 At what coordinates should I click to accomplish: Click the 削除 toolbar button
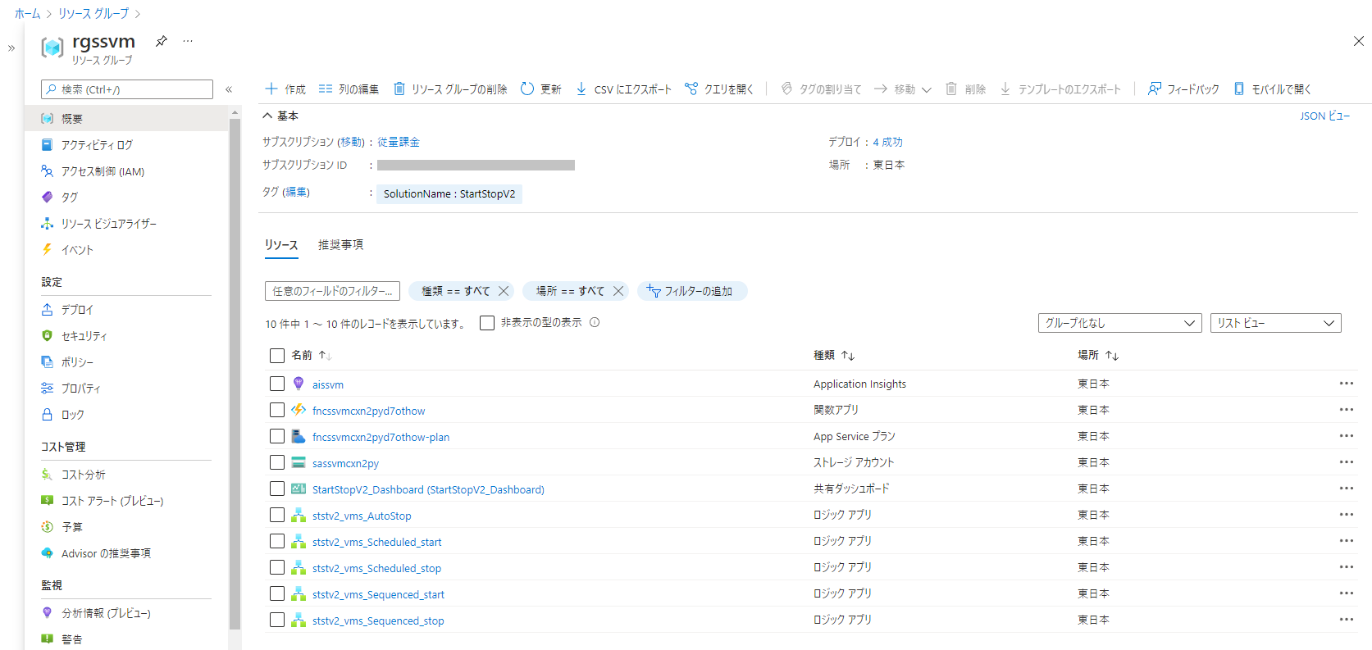pyautogui.click(x=965, y=89)
